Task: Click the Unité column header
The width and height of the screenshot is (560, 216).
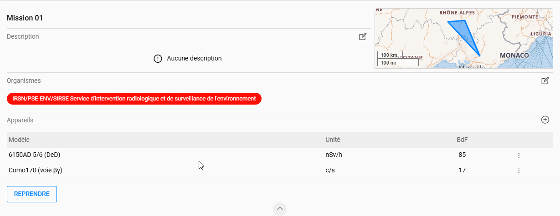Action: point(333,140)
